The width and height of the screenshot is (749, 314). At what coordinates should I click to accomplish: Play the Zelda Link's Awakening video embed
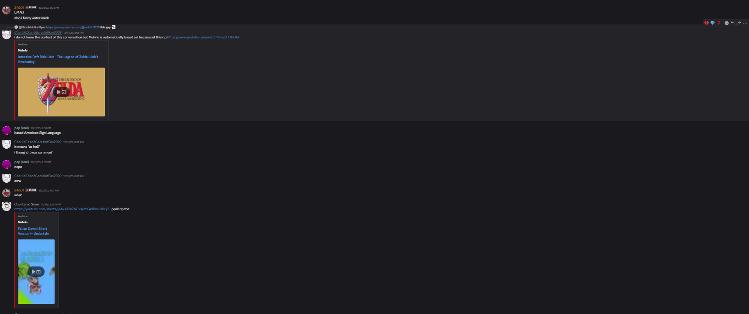pos(61,92)
